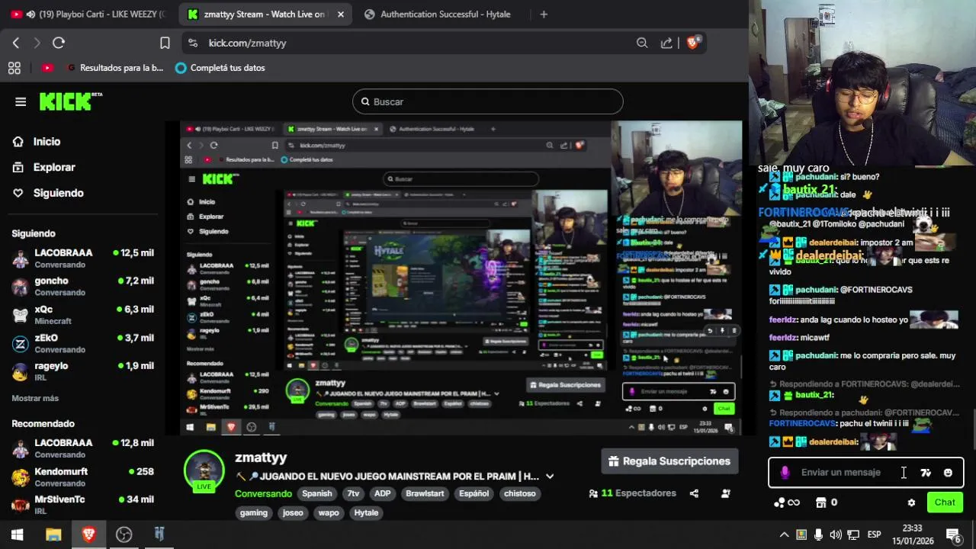Select zmattyy Stream browser tab
The height and width of the screenshot is (549, 976).
pos(267,14)
